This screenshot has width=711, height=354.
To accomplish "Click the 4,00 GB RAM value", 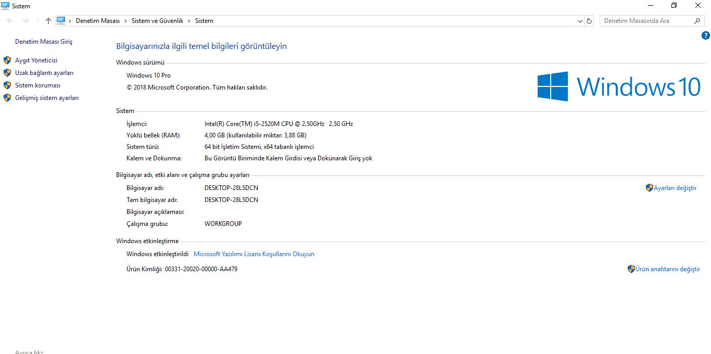I will point(256,135).
